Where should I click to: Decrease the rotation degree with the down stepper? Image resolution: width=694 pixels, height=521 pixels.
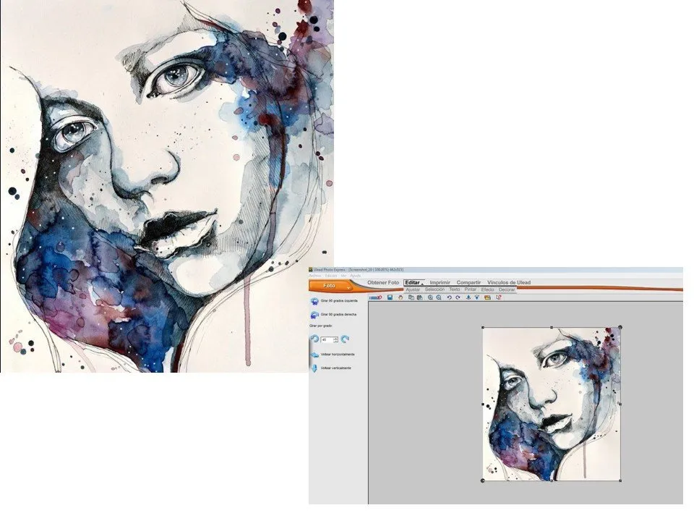(x=336, y=341)
